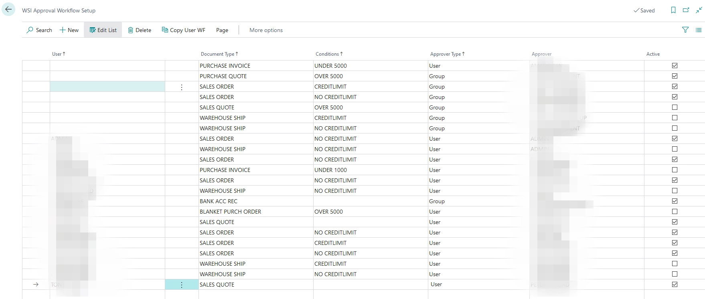Image resolution: width=705 pixels, height=299 pixels.
Task: Collapse the page with diagonal arrows icon
Action: coord(699,10)
